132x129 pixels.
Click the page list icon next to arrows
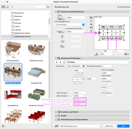click(x=65, y=62)
